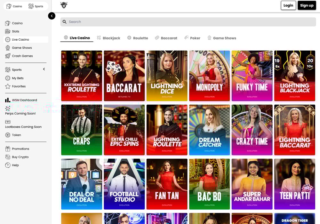Switch to Casino mode in top toggle
This screenshot has height=224, width=320.
pos(14,6)
